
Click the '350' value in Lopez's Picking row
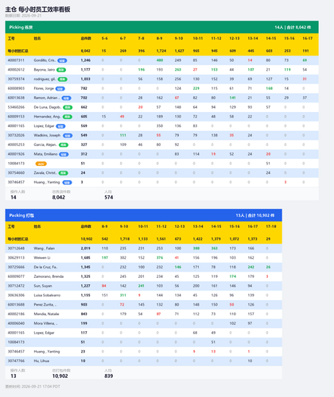160,126
